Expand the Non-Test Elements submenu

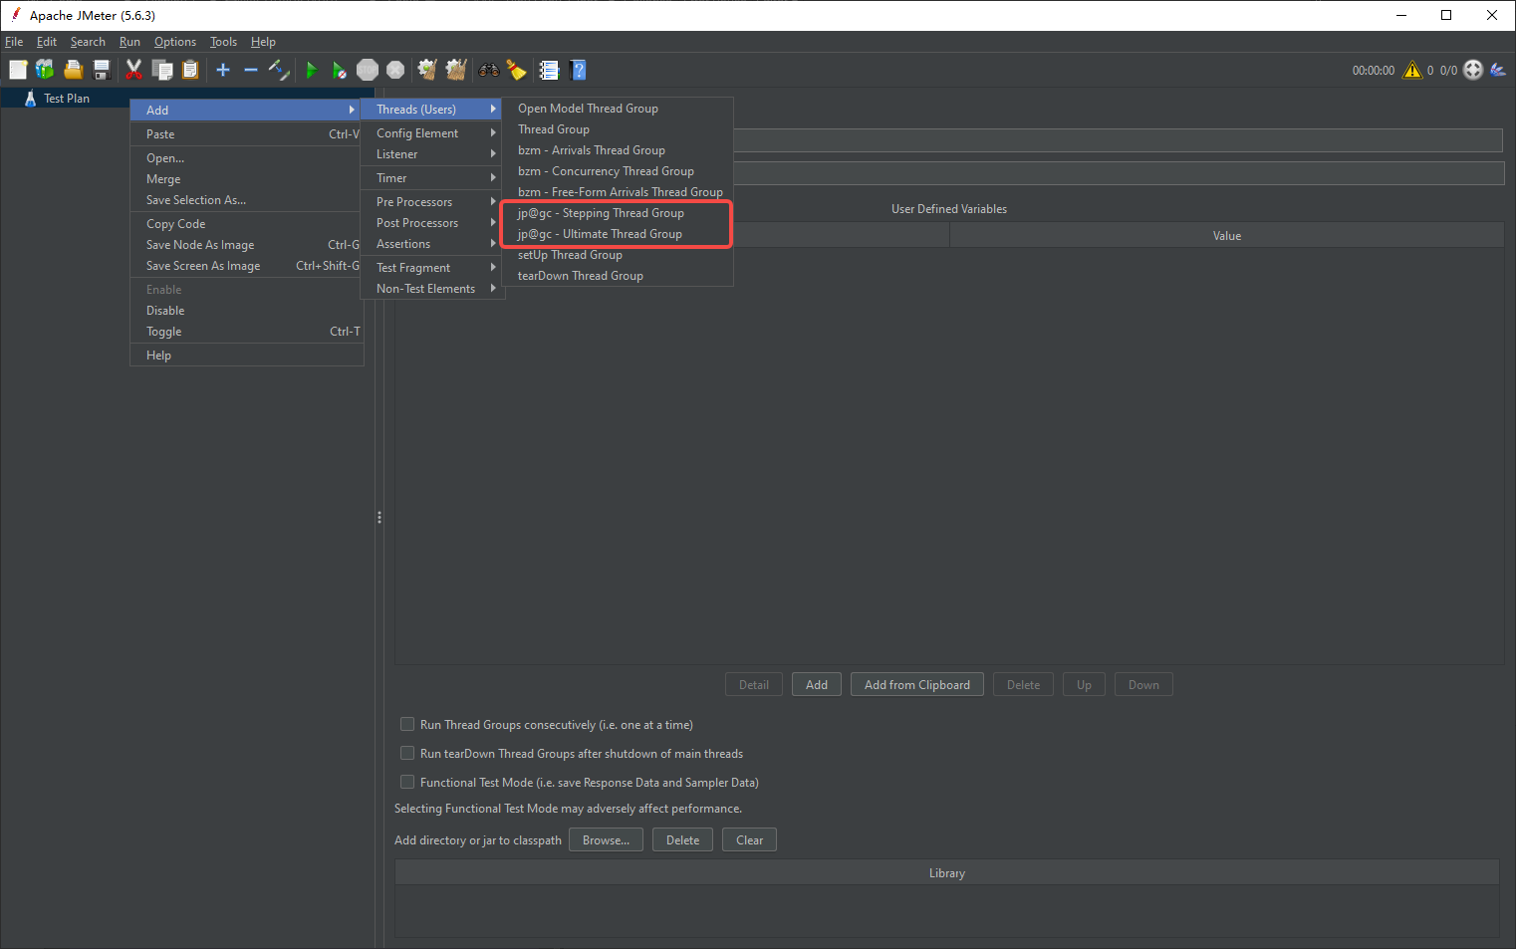tap(431, 289)
